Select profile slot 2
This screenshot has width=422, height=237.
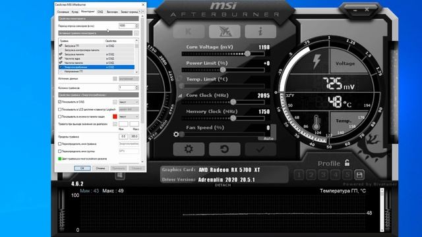click(x=311, y=175)
